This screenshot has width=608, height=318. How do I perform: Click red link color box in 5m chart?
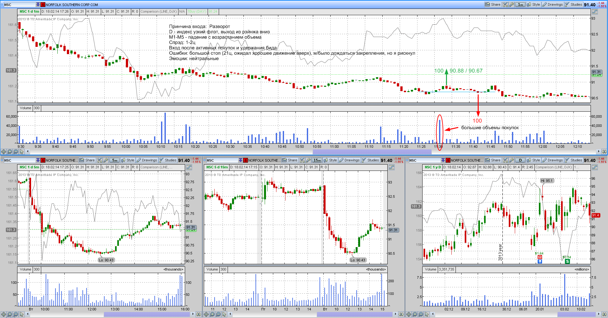click(43, 160)
